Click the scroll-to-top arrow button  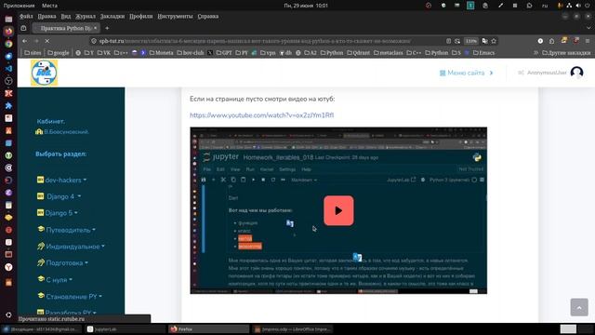point(579,307)
